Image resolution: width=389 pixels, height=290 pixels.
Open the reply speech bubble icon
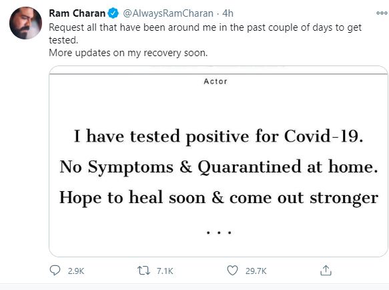click(55, 271)
